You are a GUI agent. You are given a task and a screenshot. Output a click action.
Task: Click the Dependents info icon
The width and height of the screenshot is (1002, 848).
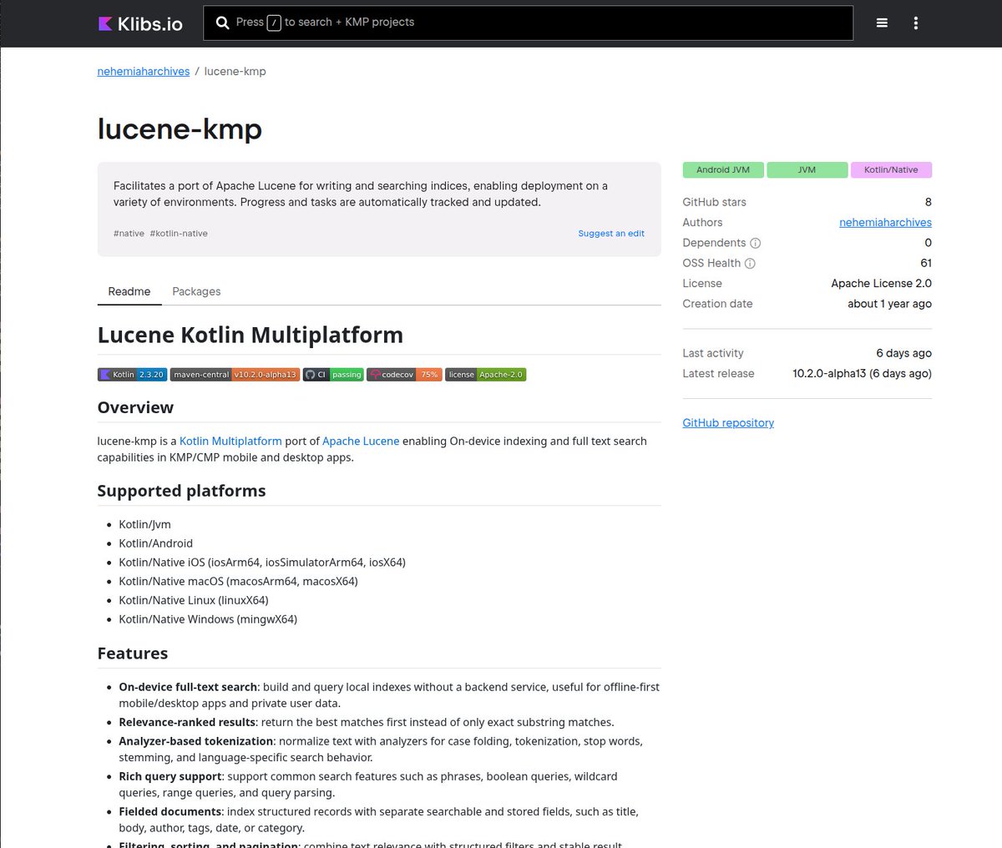coord(755,243)
